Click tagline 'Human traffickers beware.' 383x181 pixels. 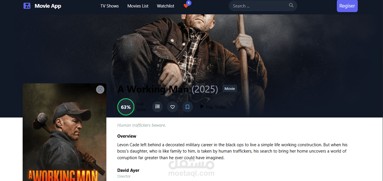pos(142,125)
